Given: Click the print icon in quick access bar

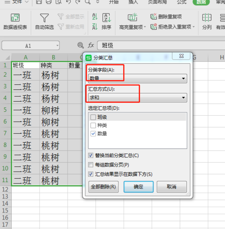Looking at the screenshot, I should (x=49, y=2).
